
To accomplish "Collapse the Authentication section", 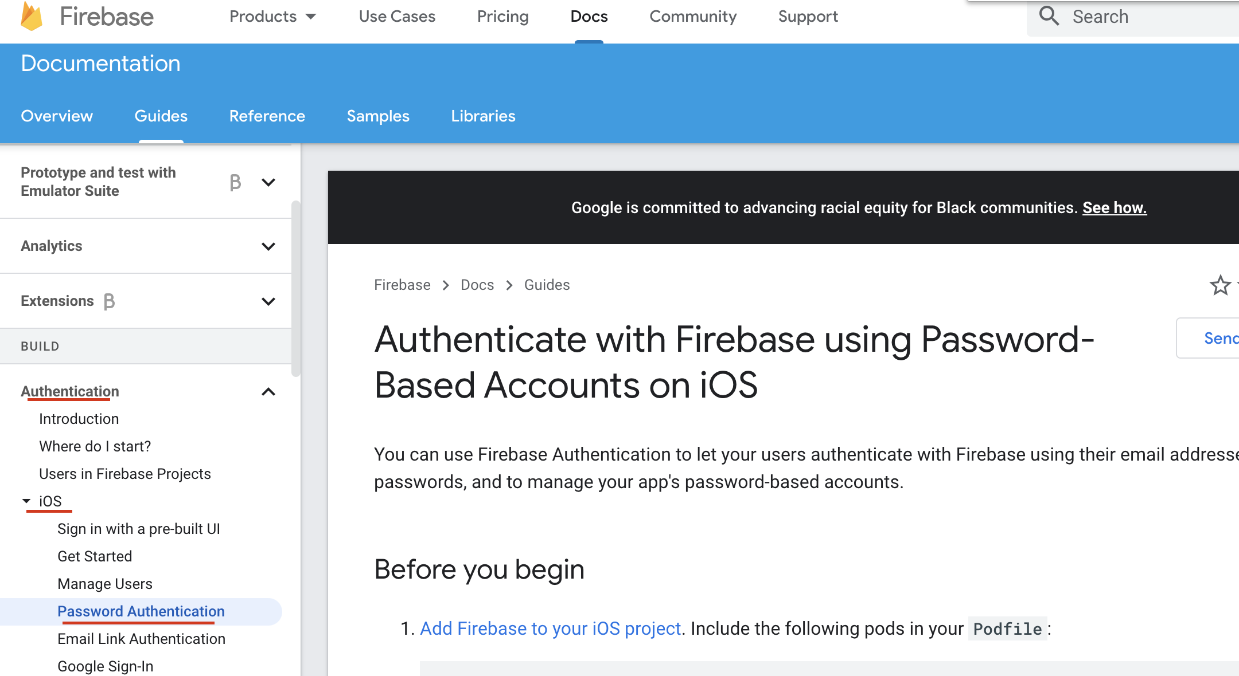I will [x=268, y=392].
